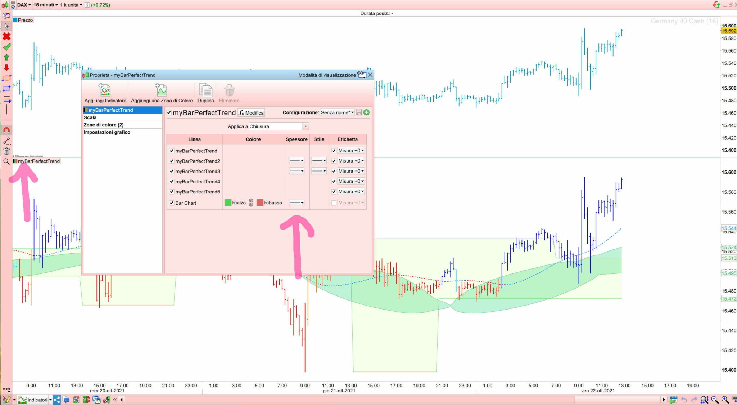Viewport: 737px width, 405px height.
Task: Uncheck the Bar Chart line checkbox
Action: pos(172,203)
